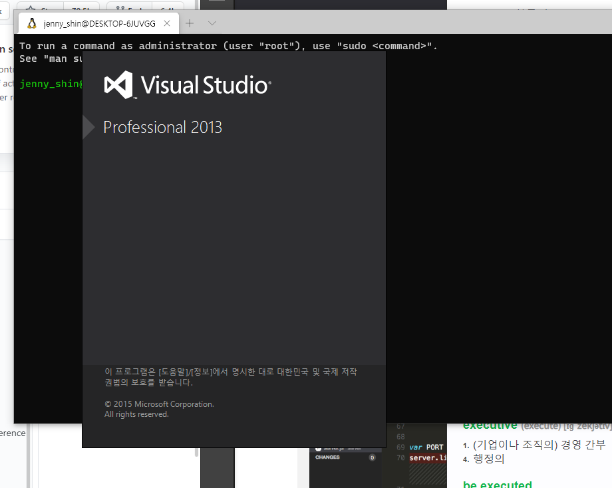Click the green jenny_shin prompt in the terminal

coord(51,84)
